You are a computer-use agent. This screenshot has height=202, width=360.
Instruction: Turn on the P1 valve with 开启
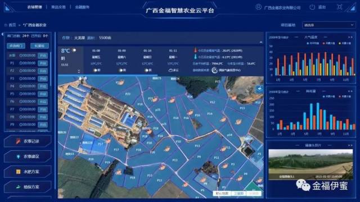click(x=43, y=63)
